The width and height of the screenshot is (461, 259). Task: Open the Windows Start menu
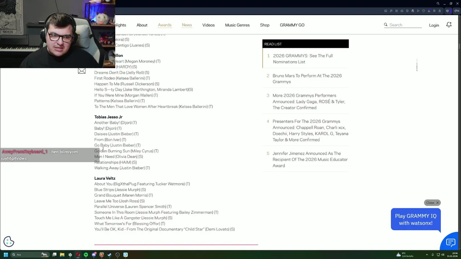click(6, 255)
